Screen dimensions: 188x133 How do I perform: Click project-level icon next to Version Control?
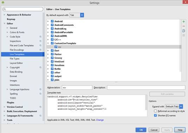click(x=40, y=107)
